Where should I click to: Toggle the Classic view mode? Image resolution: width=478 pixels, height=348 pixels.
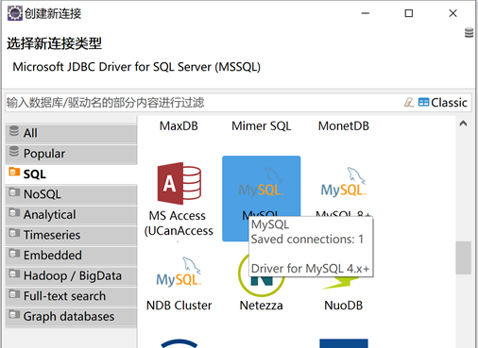[443, 103]
